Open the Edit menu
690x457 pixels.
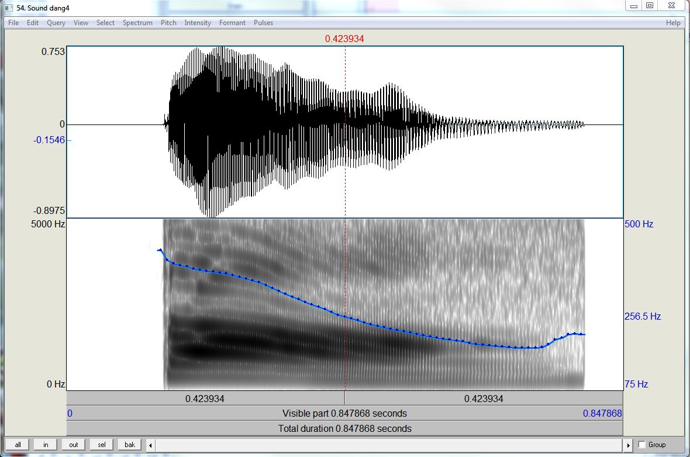33,23
